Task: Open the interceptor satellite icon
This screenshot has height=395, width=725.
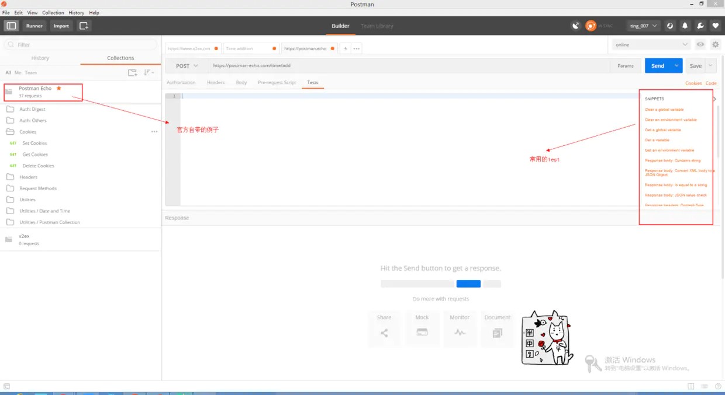Action: tap(576, 26)
